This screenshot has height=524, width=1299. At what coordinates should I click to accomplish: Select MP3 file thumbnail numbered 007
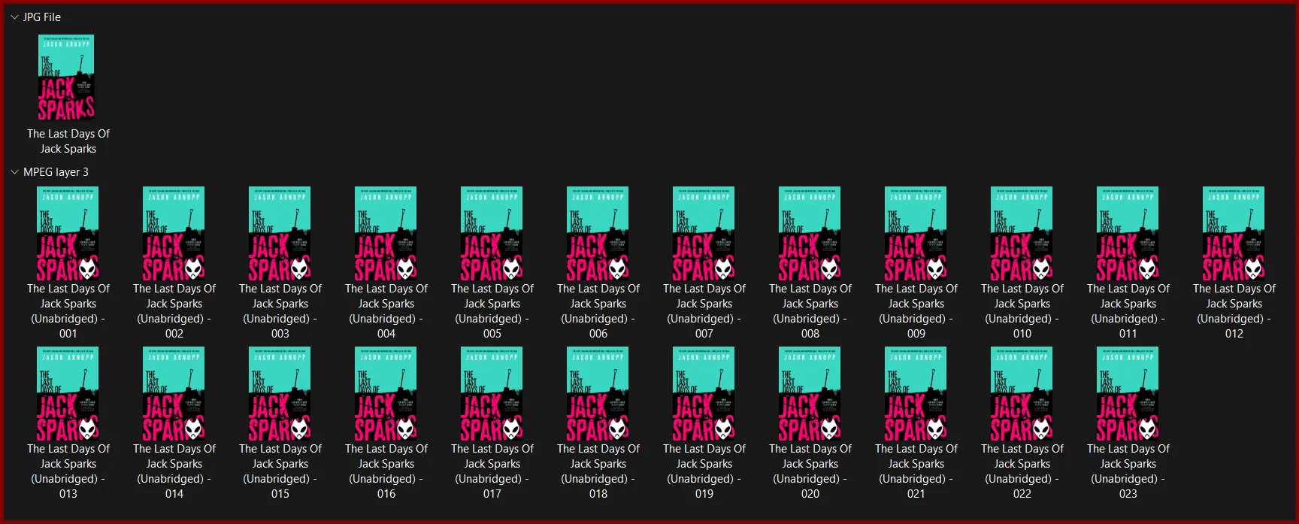(x=704, y=233)
